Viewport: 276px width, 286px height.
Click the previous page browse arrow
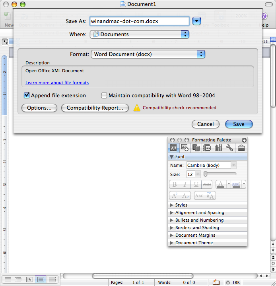tap(273, 257)
